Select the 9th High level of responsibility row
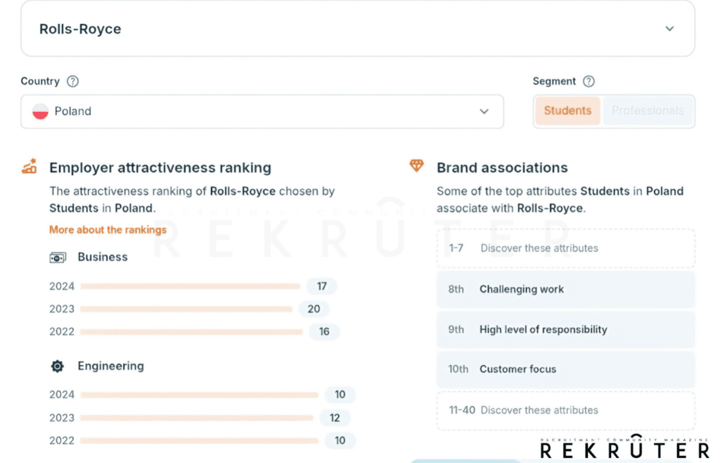 (565, 329)
